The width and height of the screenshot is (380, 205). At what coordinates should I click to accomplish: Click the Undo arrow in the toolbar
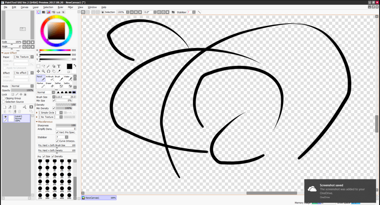tap(83, 12)
